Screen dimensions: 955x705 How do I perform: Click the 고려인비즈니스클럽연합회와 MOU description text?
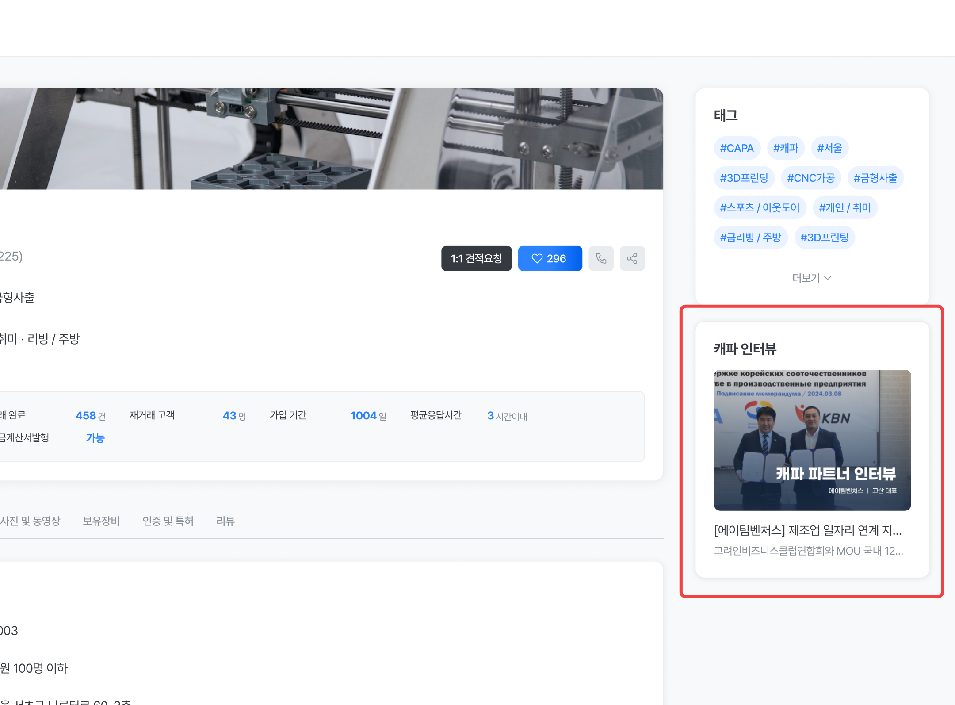(808, 551)
